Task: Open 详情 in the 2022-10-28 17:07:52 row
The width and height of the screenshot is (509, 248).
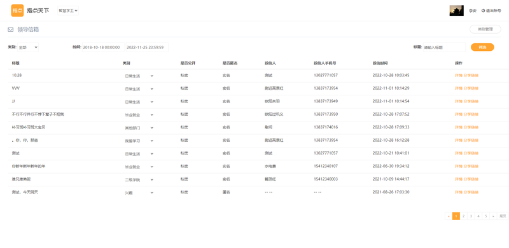Action: click(458, 114)
